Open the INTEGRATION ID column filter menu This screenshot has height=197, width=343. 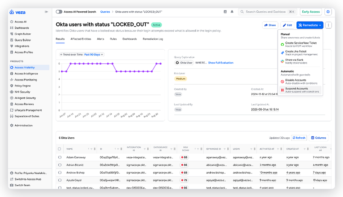tap(145, 149)
